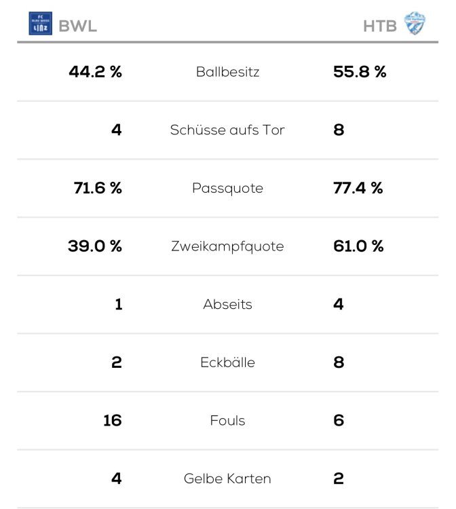Select BWL's 71.6 % pass rate value

click(x=98, y=188)
